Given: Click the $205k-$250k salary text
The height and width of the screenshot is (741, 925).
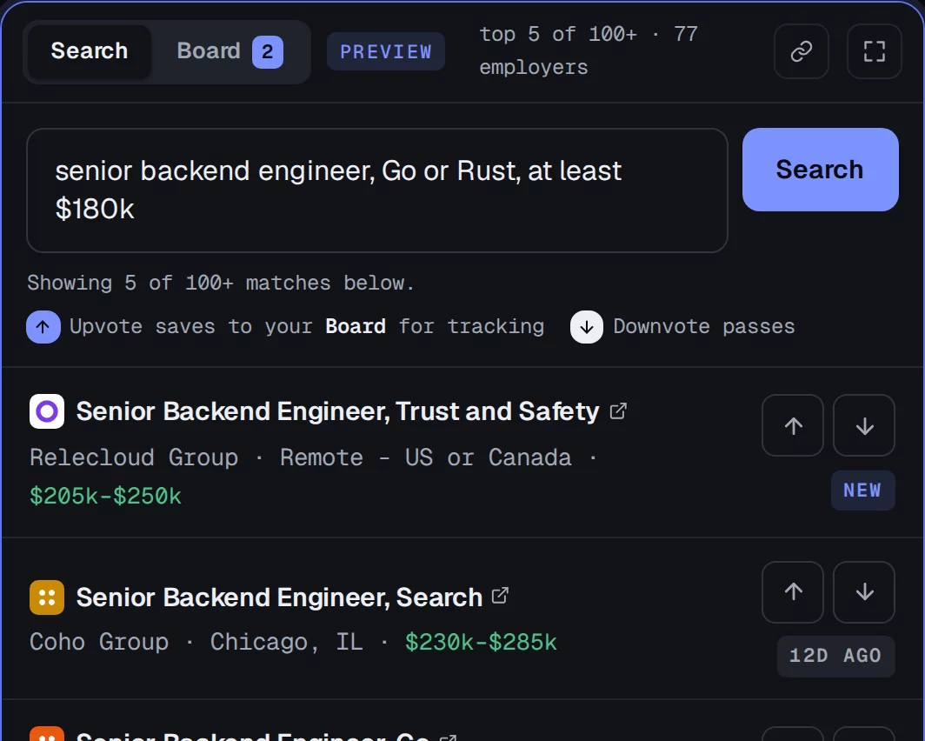Looking at the screenshot, I should [105, 496].
